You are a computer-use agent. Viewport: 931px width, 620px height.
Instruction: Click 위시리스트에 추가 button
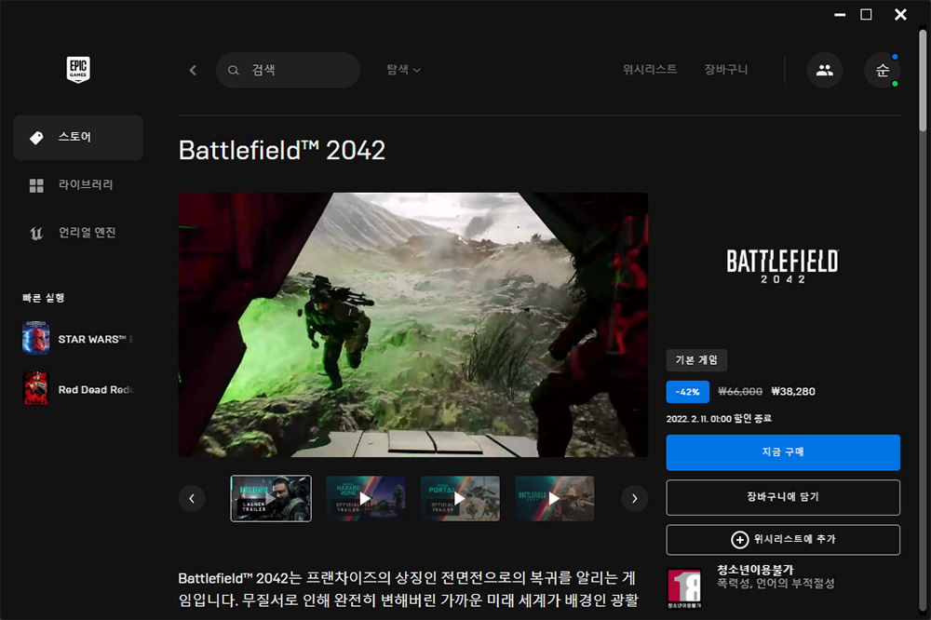(783, 539)
